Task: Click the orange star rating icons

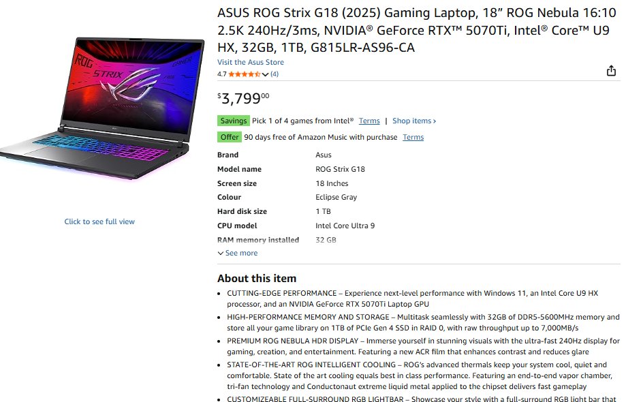Action: [x=244, y=74]
